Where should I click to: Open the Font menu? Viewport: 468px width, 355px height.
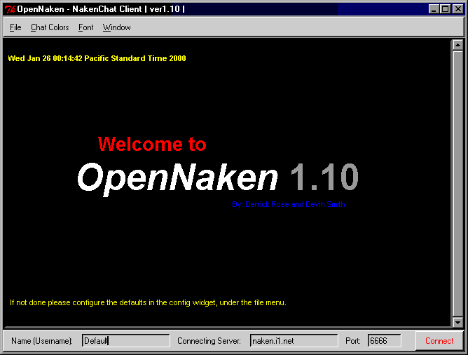[85, 27]
